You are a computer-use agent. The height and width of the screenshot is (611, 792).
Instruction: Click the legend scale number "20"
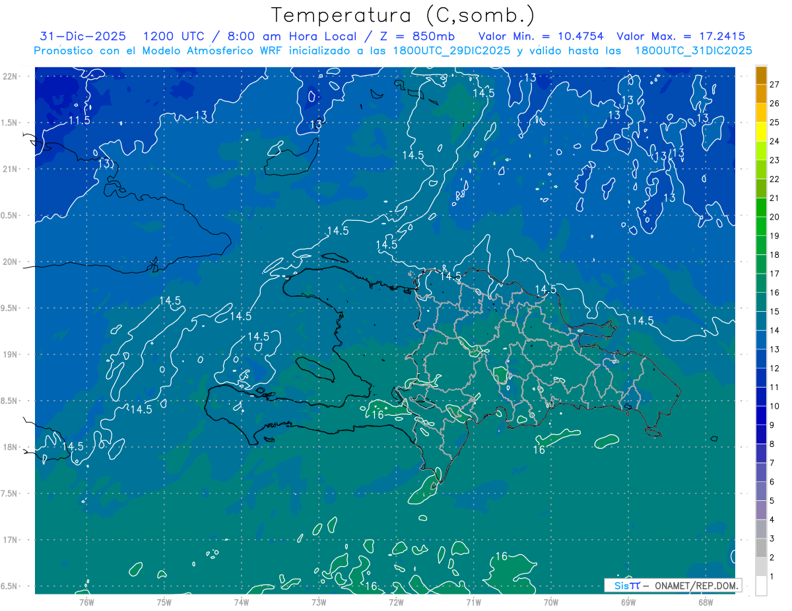coord(775,217)
